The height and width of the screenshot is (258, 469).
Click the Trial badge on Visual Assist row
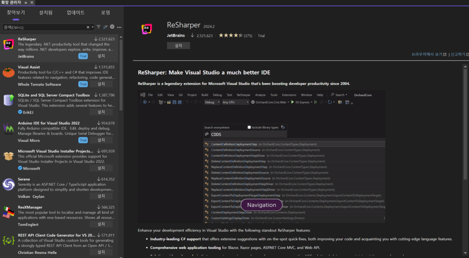(83, 84)
